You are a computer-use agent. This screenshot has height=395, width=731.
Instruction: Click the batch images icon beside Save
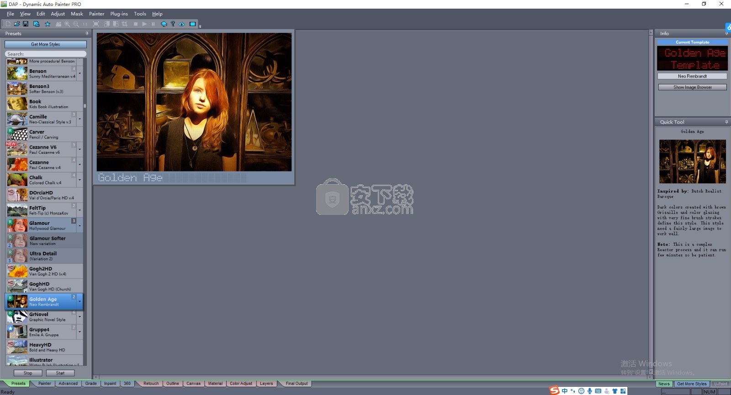click(x=36, y=24)
